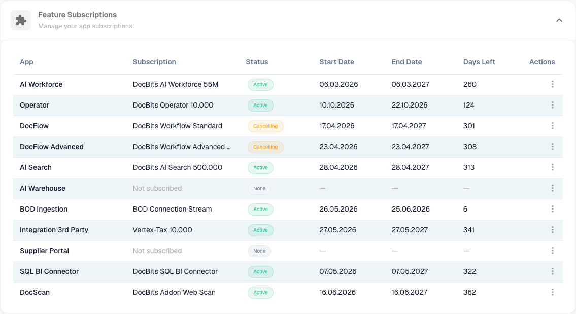
Task: Click end date 25.06.2026
Action: coord(411,210)
